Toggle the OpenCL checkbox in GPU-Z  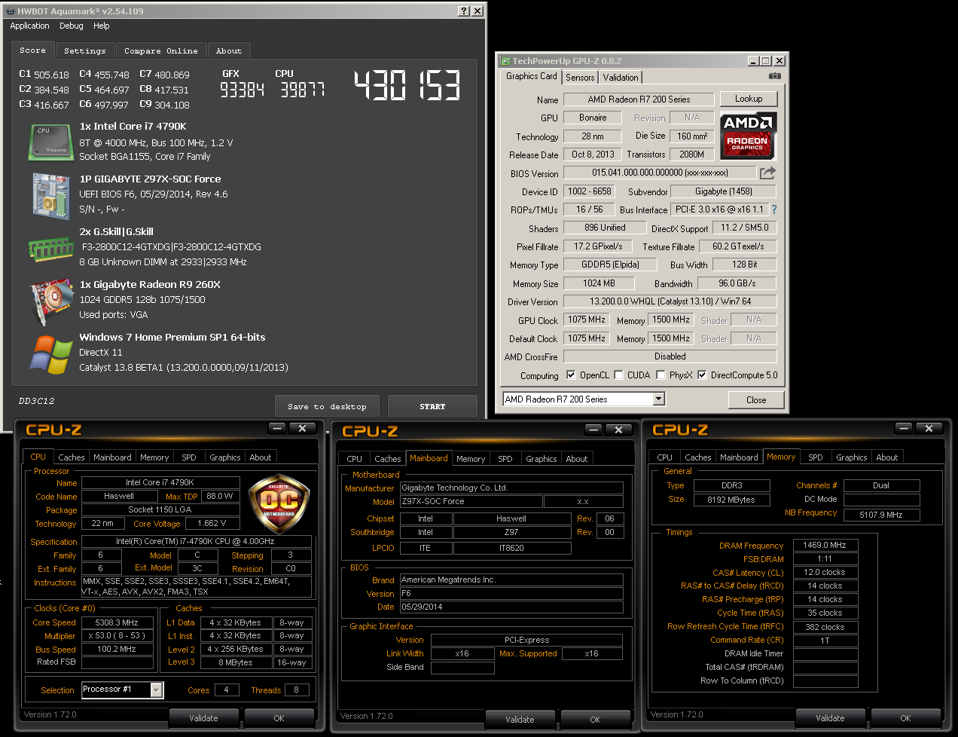point(571,375)
